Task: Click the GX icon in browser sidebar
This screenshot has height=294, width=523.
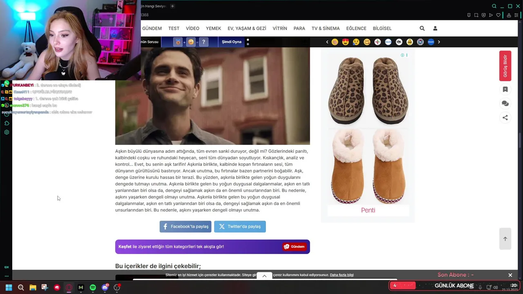Action: coord(7,267)
